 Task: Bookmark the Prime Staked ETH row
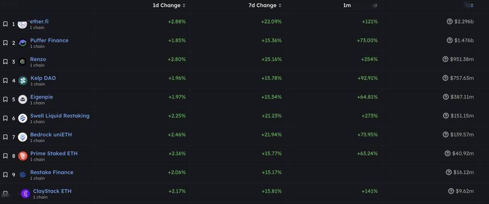(5, 156)
